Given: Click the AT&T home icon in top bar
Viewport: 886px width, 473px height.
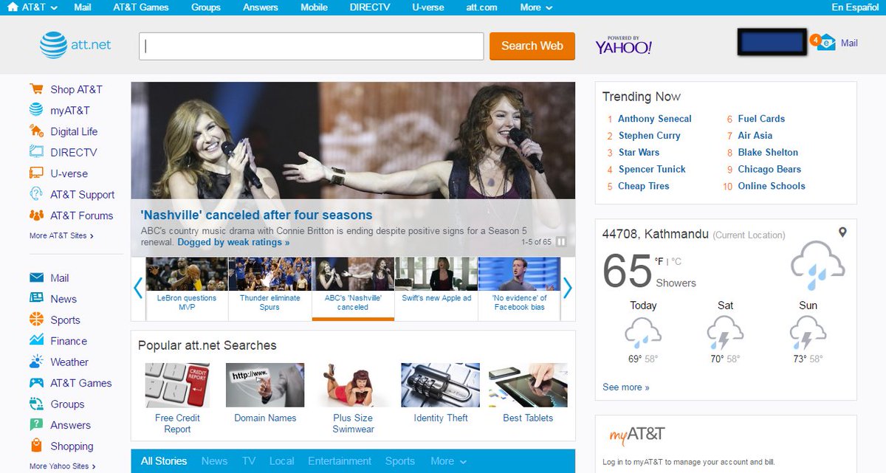Looking at the screenshot, I should pyautogui.click(x=13, y=7).
